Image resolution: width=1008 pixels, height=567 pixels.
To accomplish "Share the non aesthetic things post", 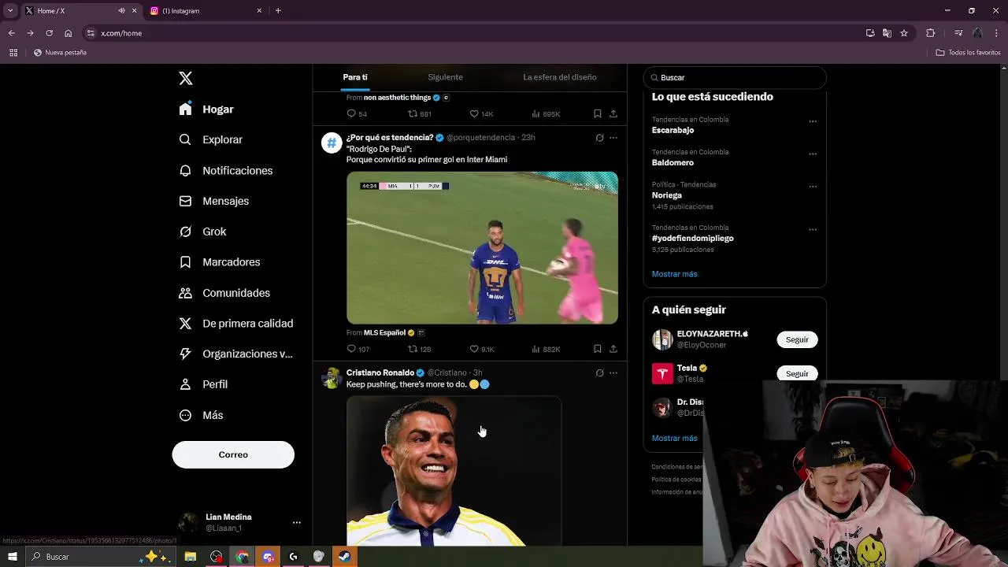I will click(613, 113).
